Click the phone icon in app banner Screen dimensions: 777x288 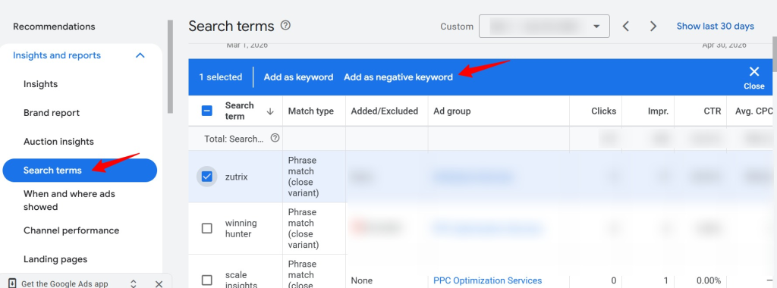[x=13, y=283]
